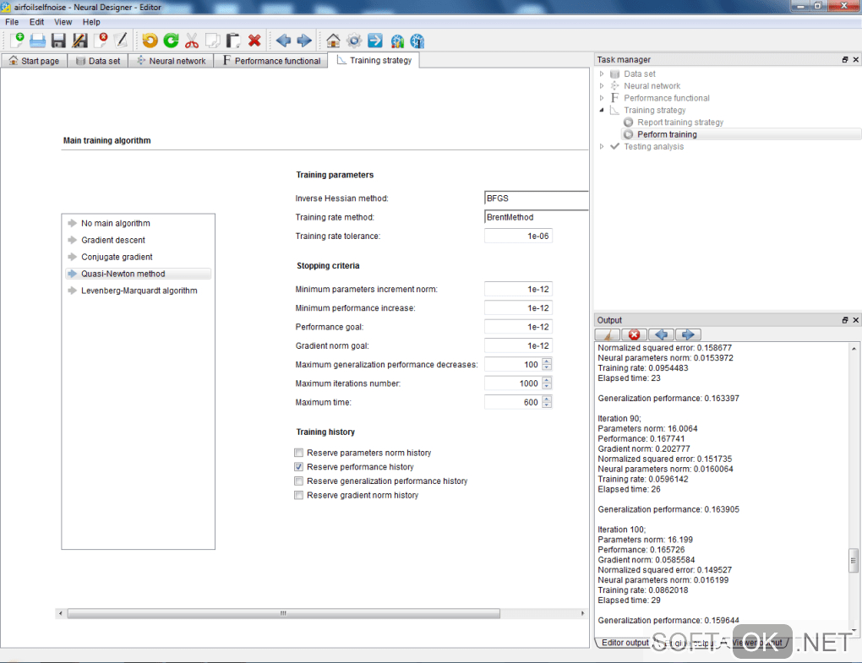Screen dimensions: 862x663
Task: Enable Reserve gradient norm history
Action: (x=298, y=496)
